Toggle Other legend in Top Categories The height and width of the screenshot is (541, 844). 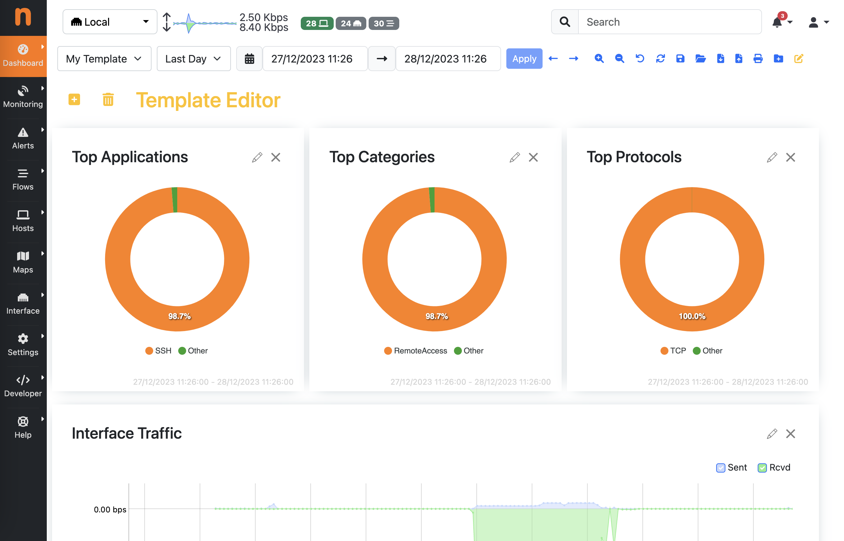click(469, 350)
